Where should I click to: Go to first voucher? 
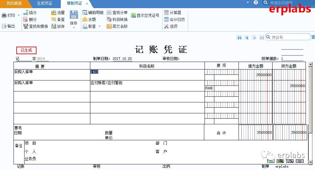point(239,38)
